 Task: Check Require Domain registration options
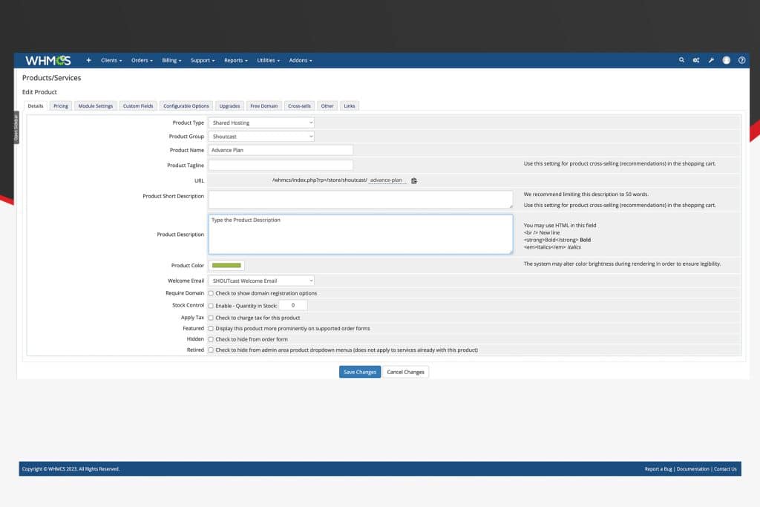click(x=211, y=293)
